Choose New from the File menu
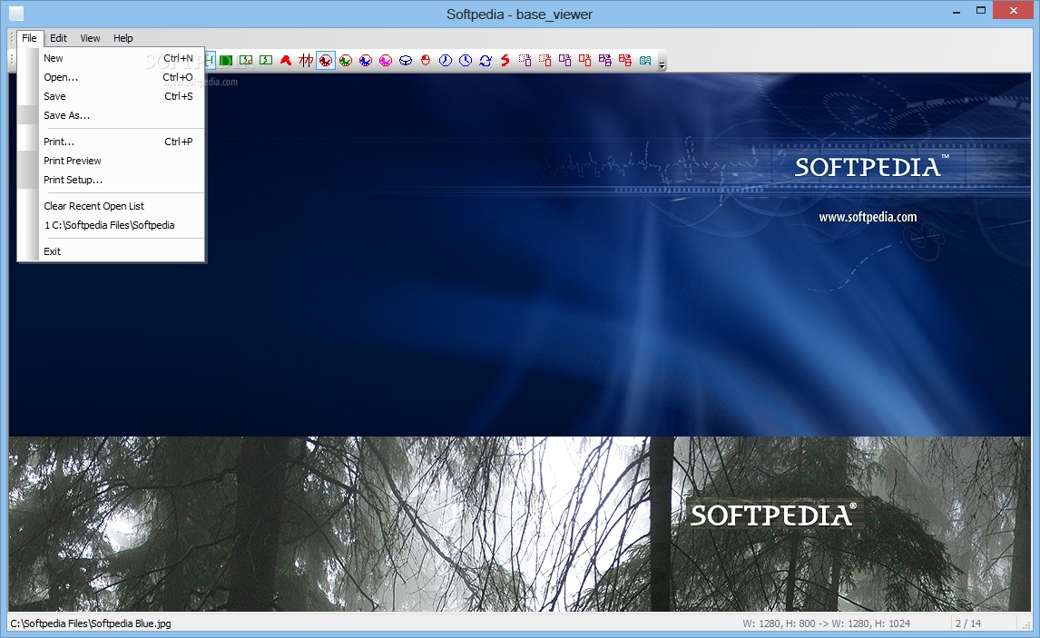The image size is (1040, 638). 111,58
